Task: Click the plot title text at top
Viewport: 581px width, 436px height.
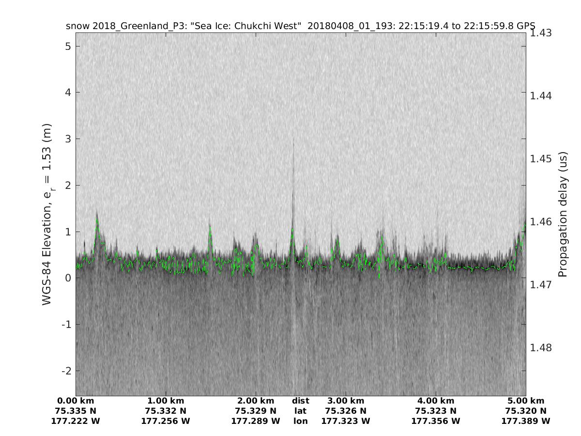Action: [300, 26]
